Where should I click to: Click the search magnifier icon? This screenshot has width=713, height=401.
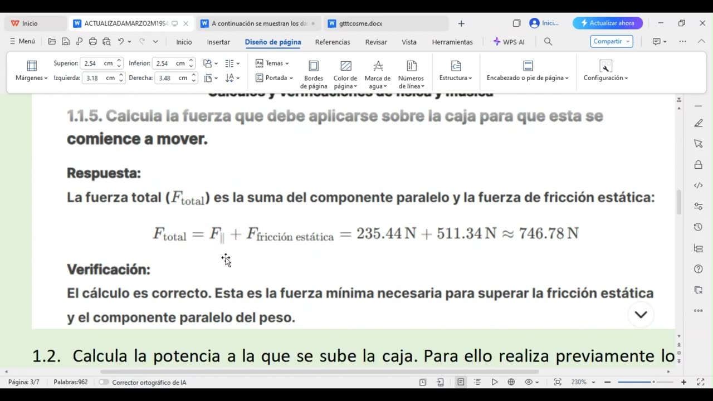click(x=548, y=42)
